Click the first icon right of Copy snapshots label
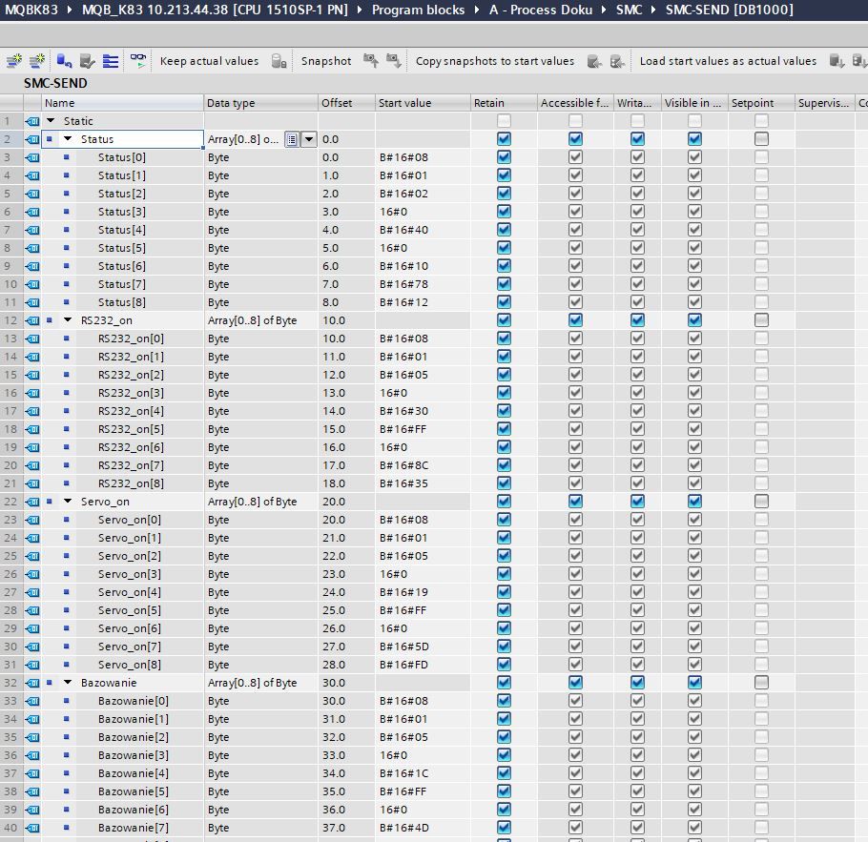The image size is (868, 842). click(594, 61)
